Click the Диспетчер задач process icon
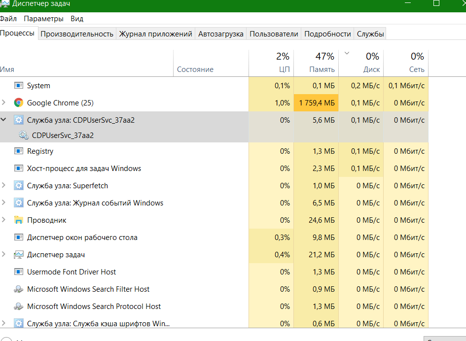The width and height of the screenshot is (466, 341). click(19, 255)
